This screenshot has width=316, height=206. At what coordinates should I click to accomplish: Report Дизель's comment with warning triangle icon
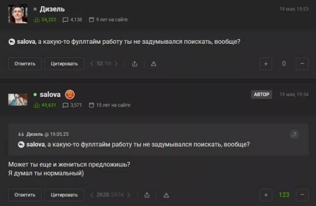pyautogui.click(x=154, y=64)
